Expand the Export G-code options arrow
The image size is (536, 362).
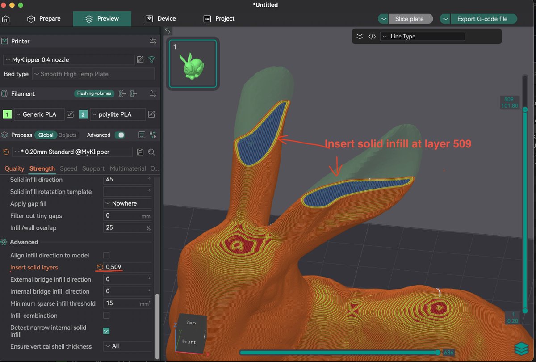[x=445, y=19]
